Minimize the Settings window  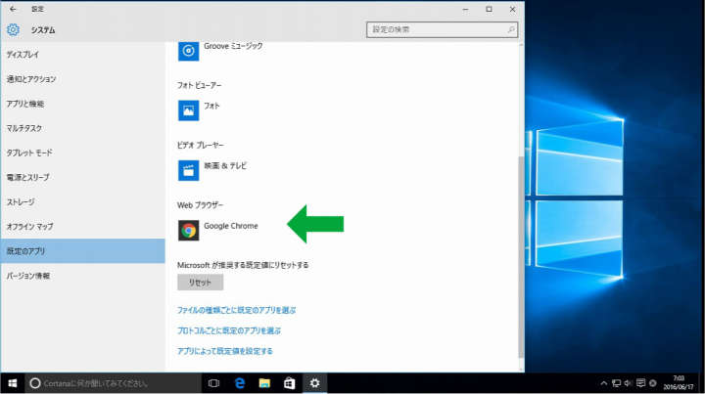tap(465, 9)
